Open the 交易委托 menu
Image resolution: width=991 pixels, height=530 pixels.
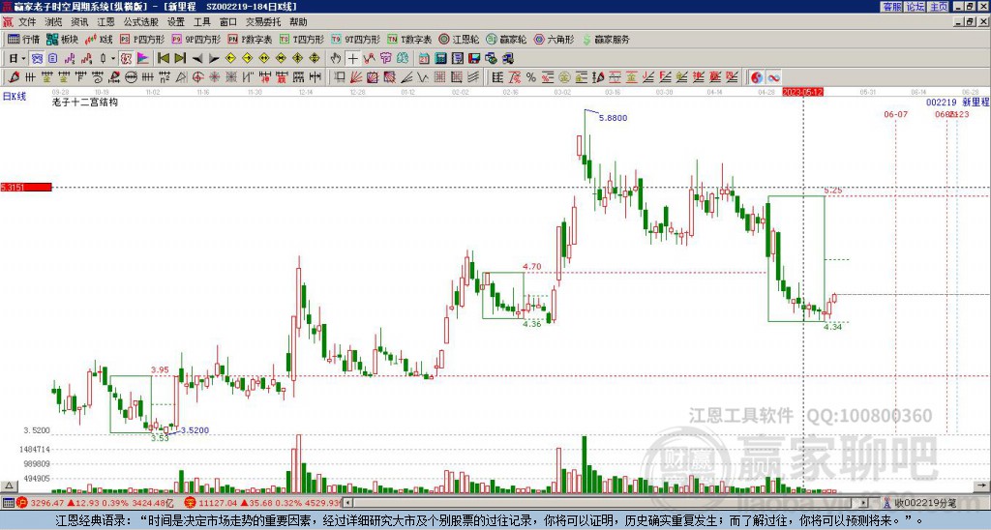tap(263, 22)
